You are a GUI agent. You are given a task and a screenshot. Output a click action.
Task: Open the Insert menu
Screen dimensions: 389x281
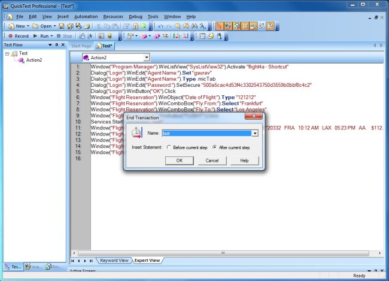pyautogui.click(x=63, y=17)
